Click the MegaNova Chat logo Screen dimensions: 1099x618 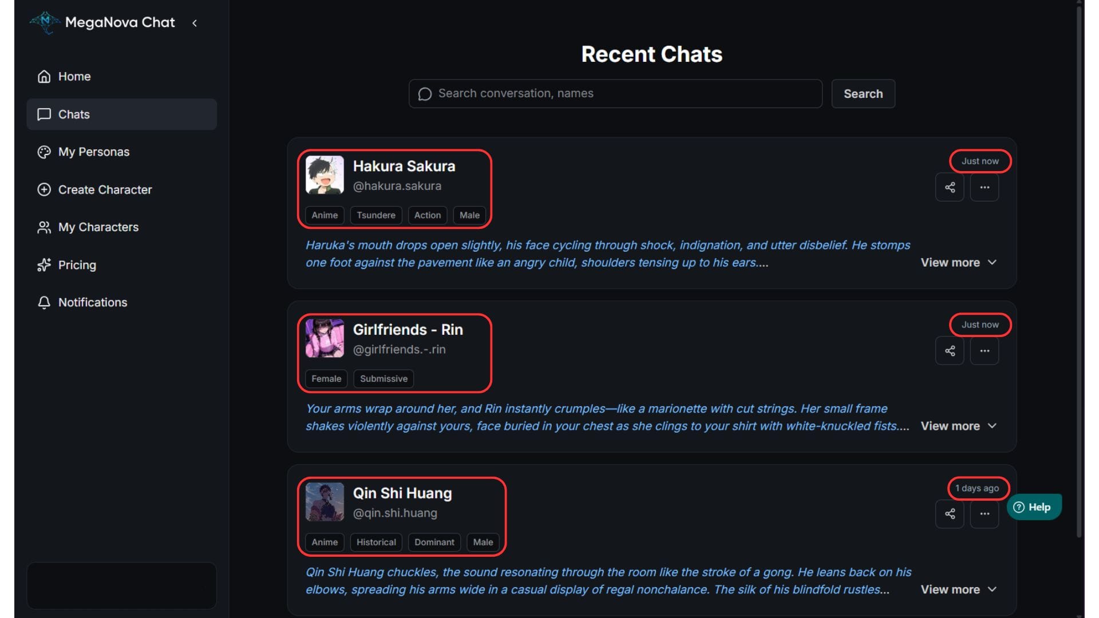45,22
